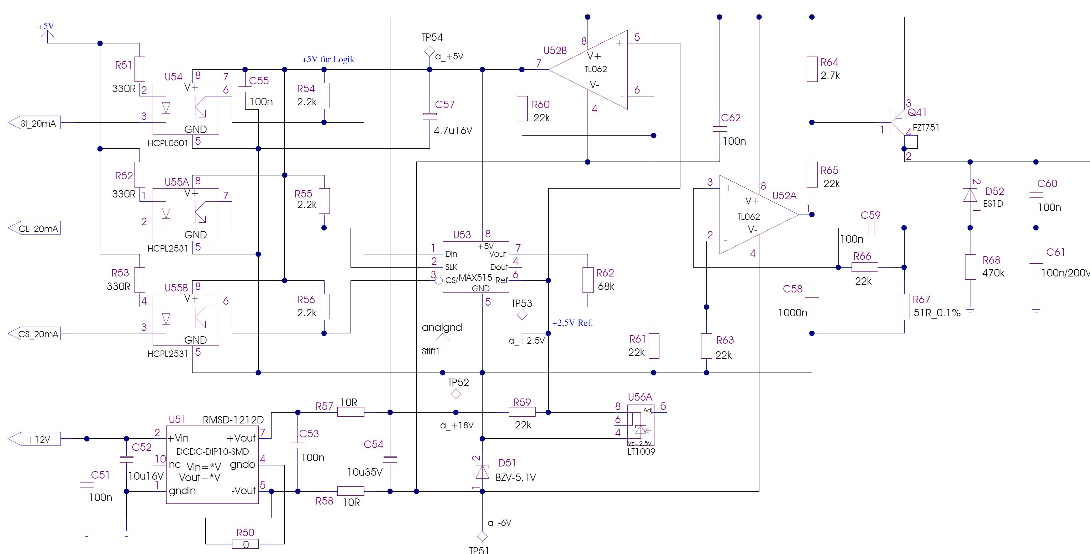Image resolution: width=1090 pixels, height=554 pixels.
Task: Select resistor R64 2.7k symbol
Action: (x=812, y=69)
